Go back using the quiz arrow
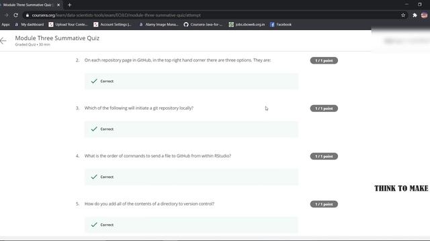The width and height of the screenshot is (430, 241). coord(3,41)
